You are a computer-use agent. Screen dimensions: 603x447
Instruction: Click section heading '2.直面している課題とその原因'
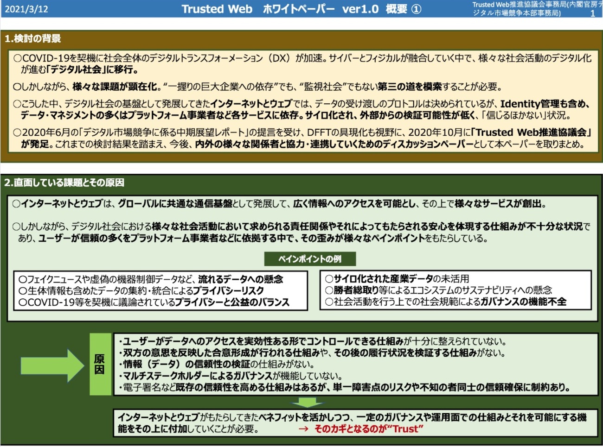64,183
